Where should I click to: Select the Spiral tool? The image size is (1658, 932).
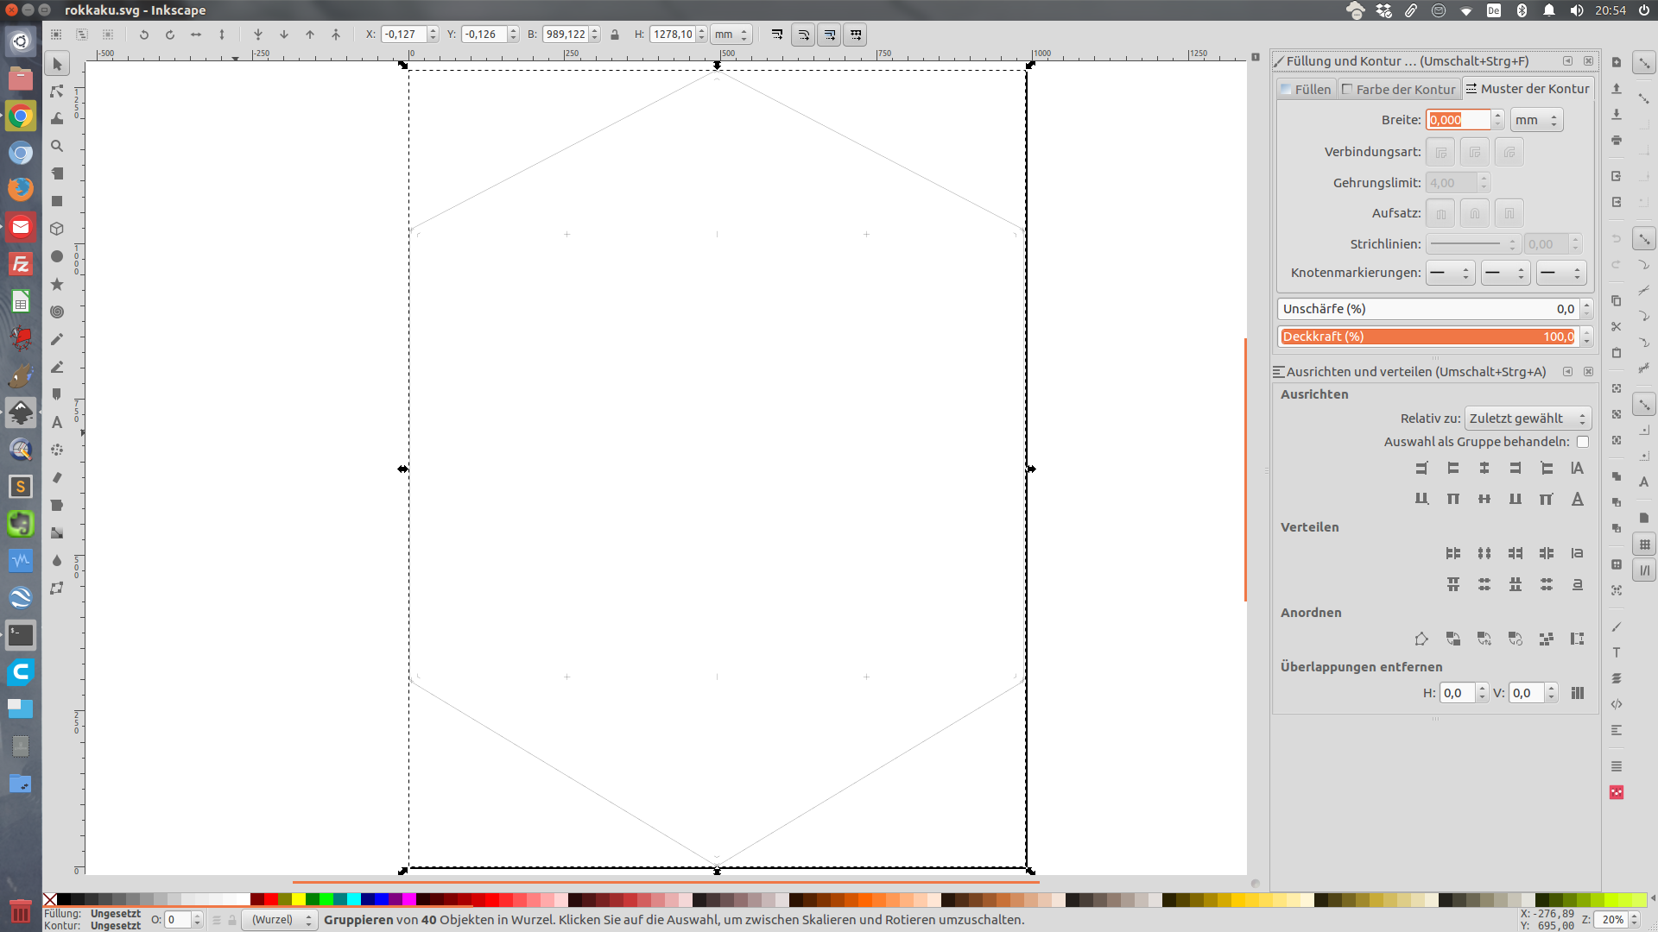point(57,312)
